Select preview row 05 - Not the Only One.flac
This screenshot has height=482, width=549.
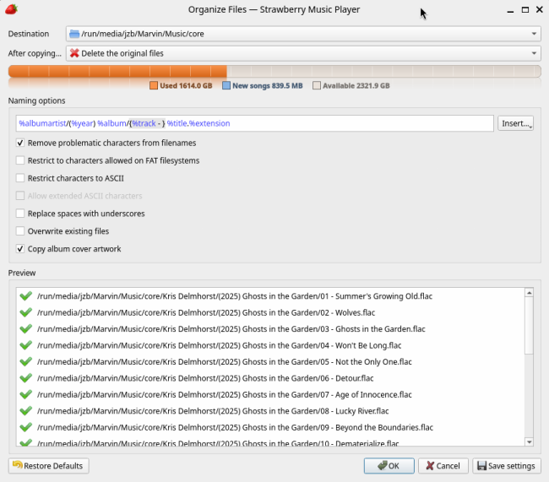coord(270,361)
